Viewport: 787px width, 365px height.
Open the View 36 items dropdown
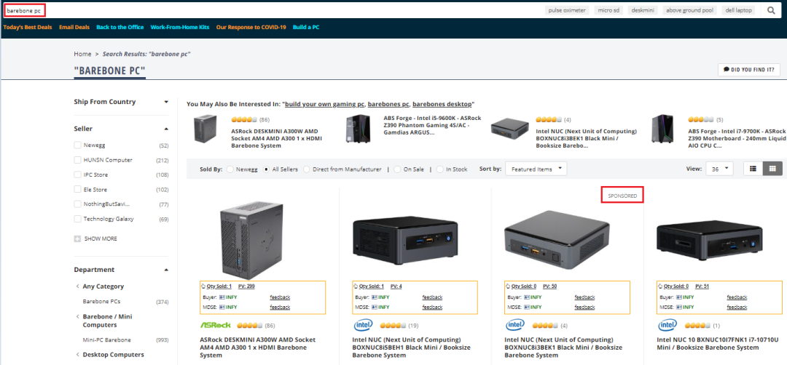pos(719,169)
